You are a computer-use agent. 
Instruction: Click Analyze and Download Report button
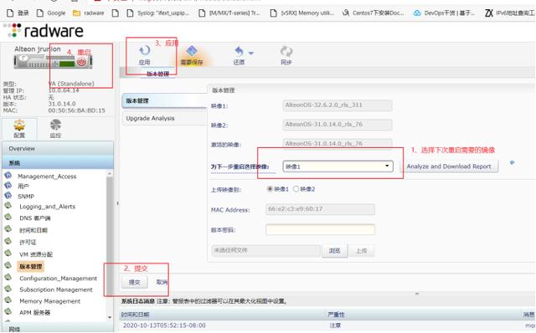pos(449,166)
